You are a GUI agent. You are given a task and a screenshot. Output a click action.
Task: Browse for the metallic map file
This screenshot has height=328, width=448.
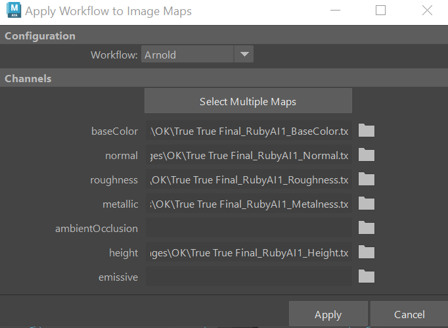[366, 204]
